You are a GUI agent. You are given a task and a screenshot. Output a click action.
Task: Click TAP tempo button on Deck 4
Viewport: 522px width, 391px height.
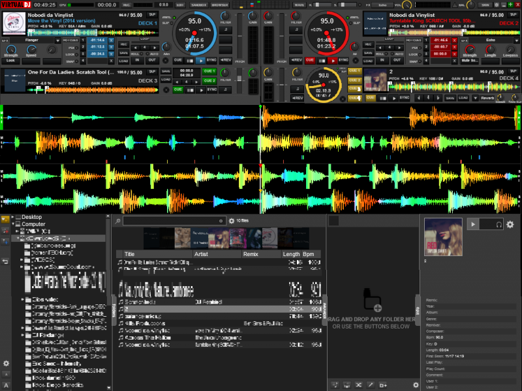point(513,72)
